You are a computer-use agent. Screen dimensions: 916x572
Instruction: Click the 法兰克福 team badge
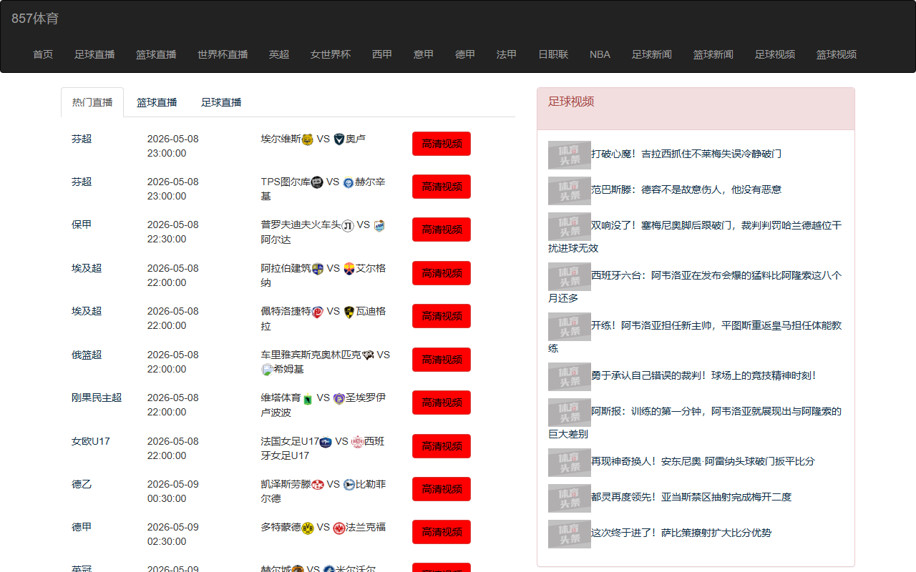(339, 528)
